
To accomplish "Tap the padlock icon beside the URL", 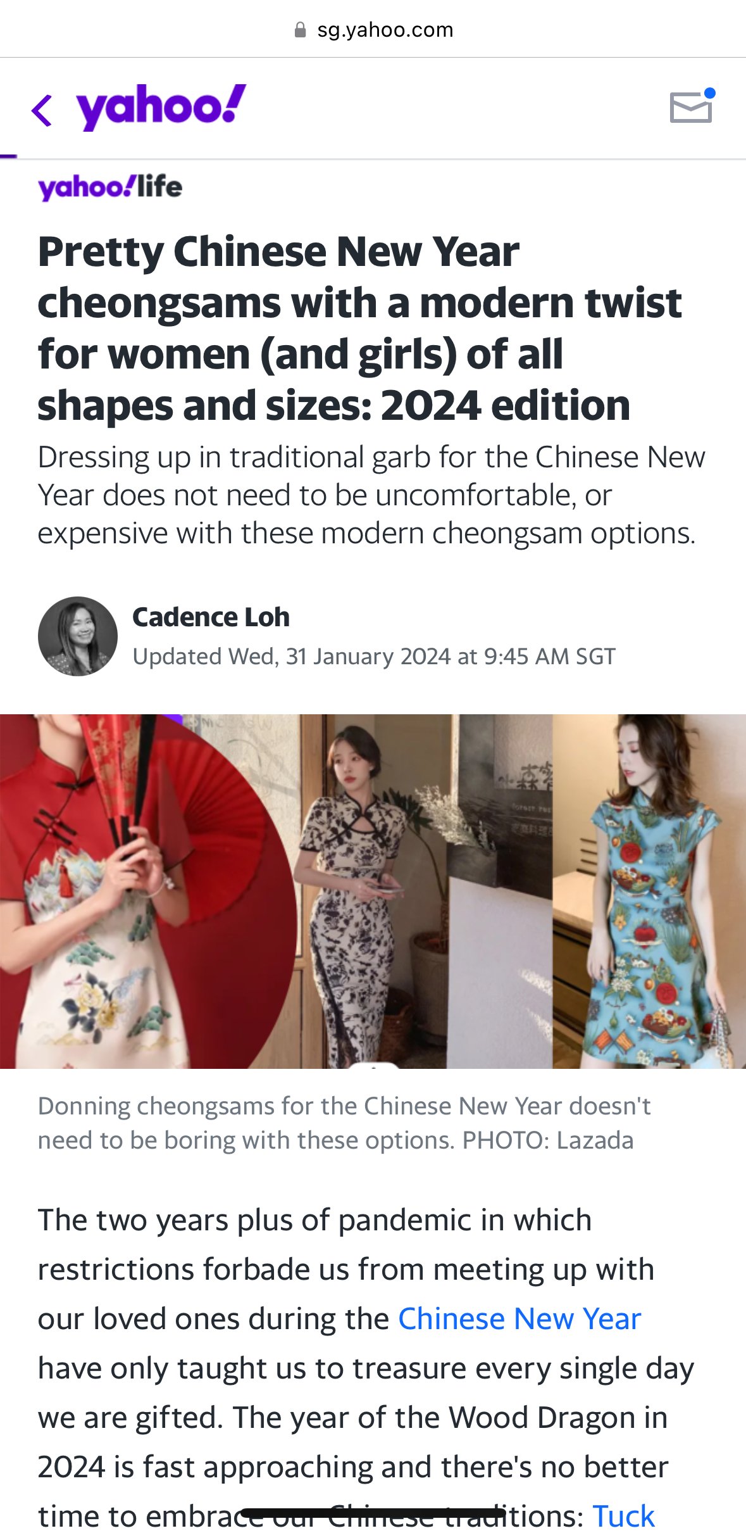I will [301, 30].
